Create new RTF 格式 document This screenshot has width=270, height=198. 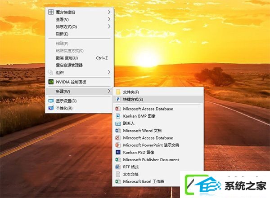click(x=158, y=167)
